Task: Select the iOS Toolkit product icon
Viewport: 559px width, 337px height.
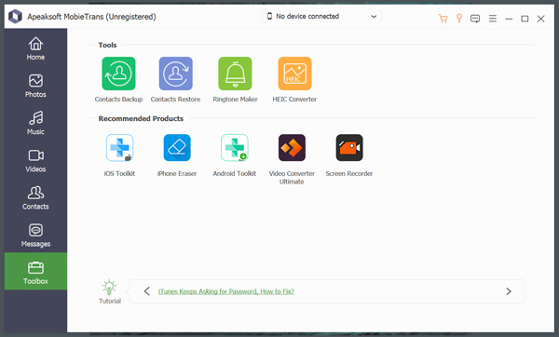Action: tap(120, 148)
